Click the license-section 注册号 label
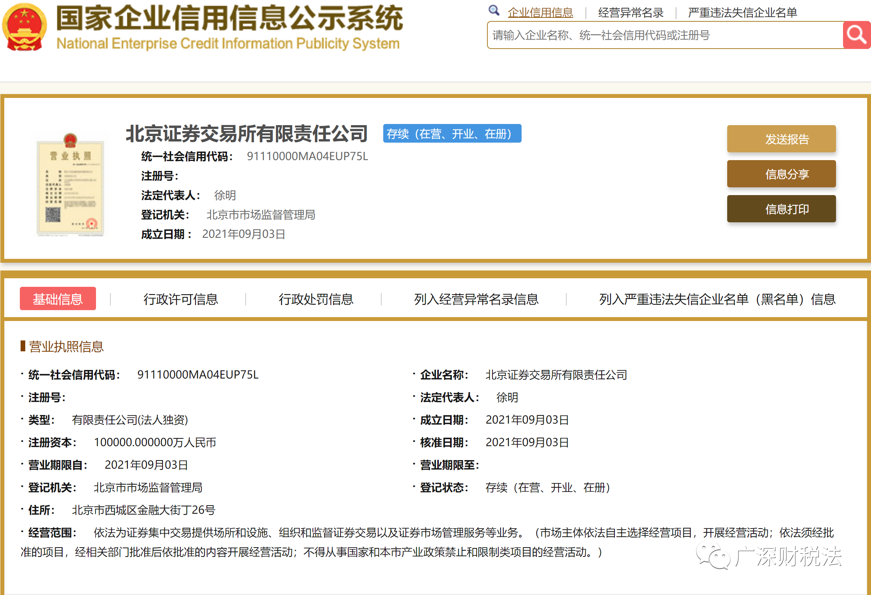871x595 pixels. pos(47,397)
